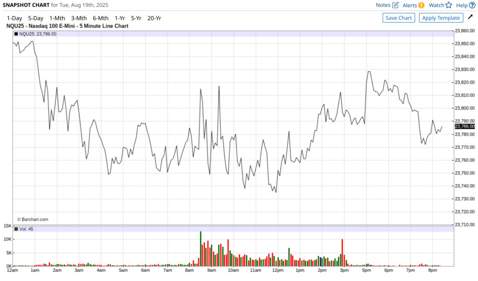Click the Watch star icon
Screen dimensions: 478x281
(449, 5)
